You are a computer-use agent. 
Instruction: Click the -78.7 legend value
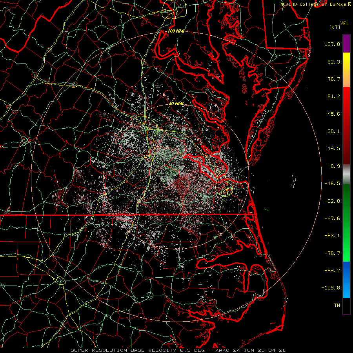point(332,253)
